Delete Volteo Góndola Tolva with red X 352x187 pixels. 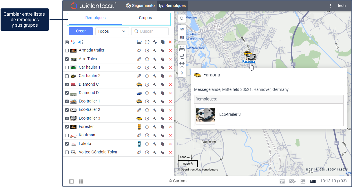[x=170, y=152]
